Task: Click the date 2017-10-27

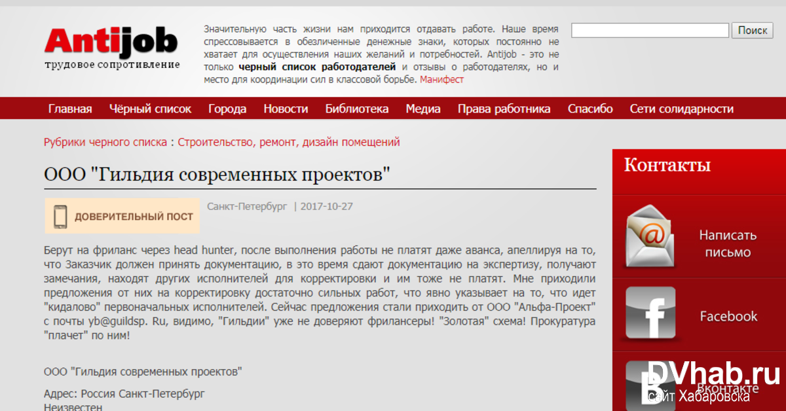Action: coord(326,206)
